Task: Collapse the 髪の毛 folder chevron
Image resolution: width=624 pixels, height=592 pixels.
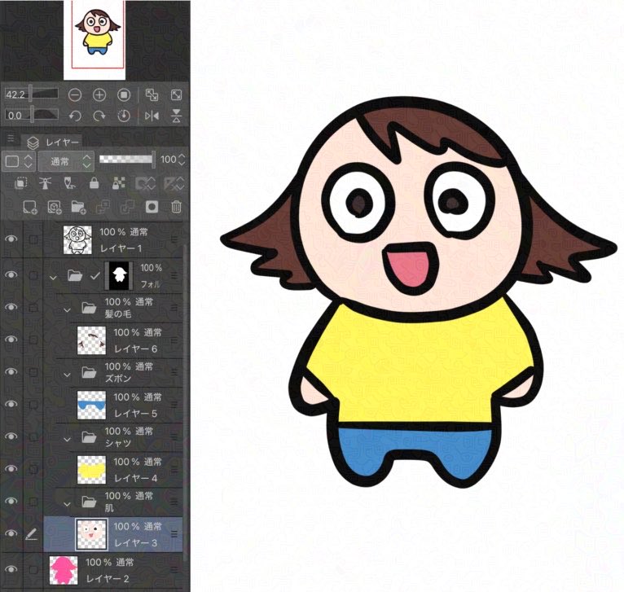Action: [68, 310]
